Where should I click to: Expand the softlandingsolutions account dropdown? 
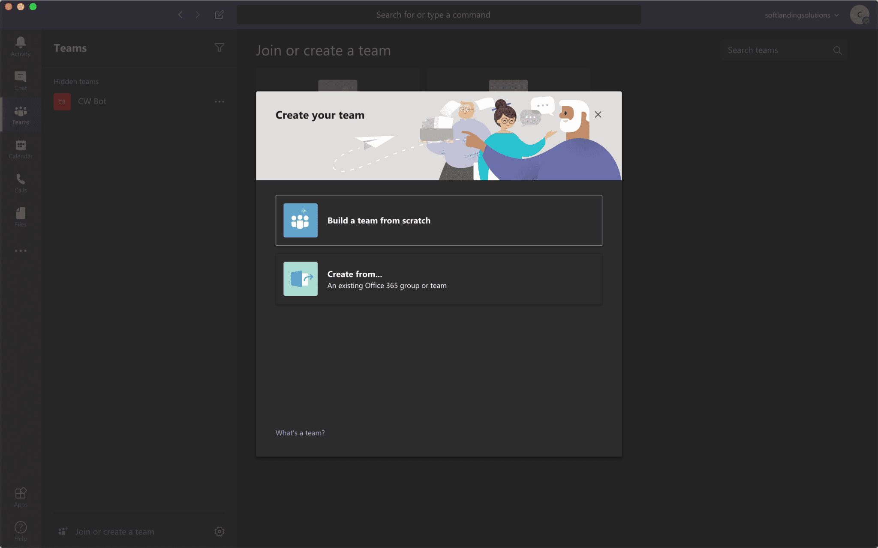pos(801,15)
